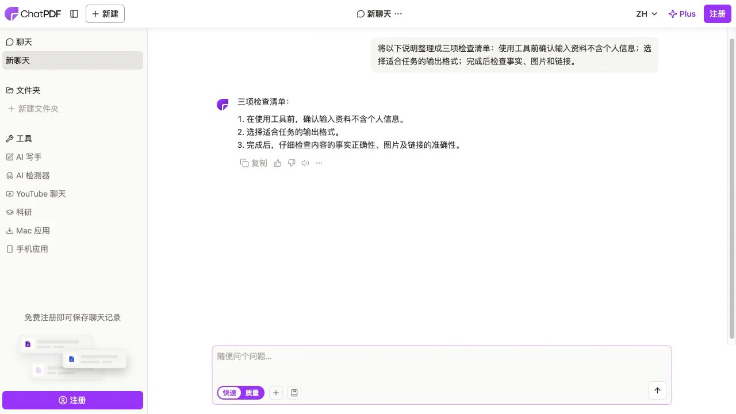Select 快速 mode

(x=229, y=393)
